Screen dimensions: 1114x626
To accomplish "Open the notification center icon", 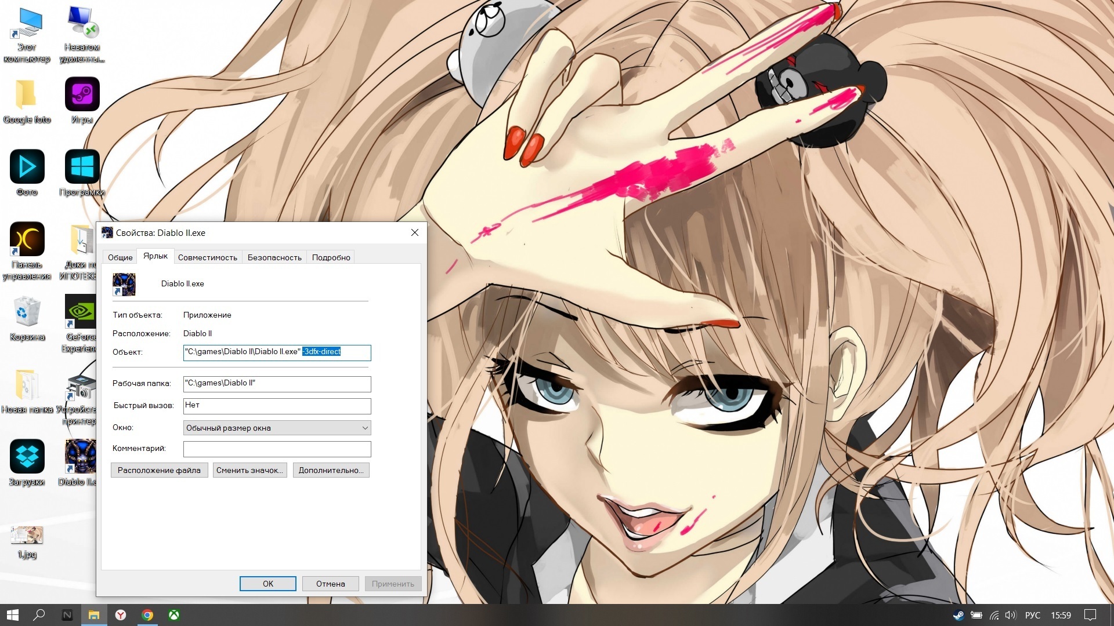I will [1090, 615].
